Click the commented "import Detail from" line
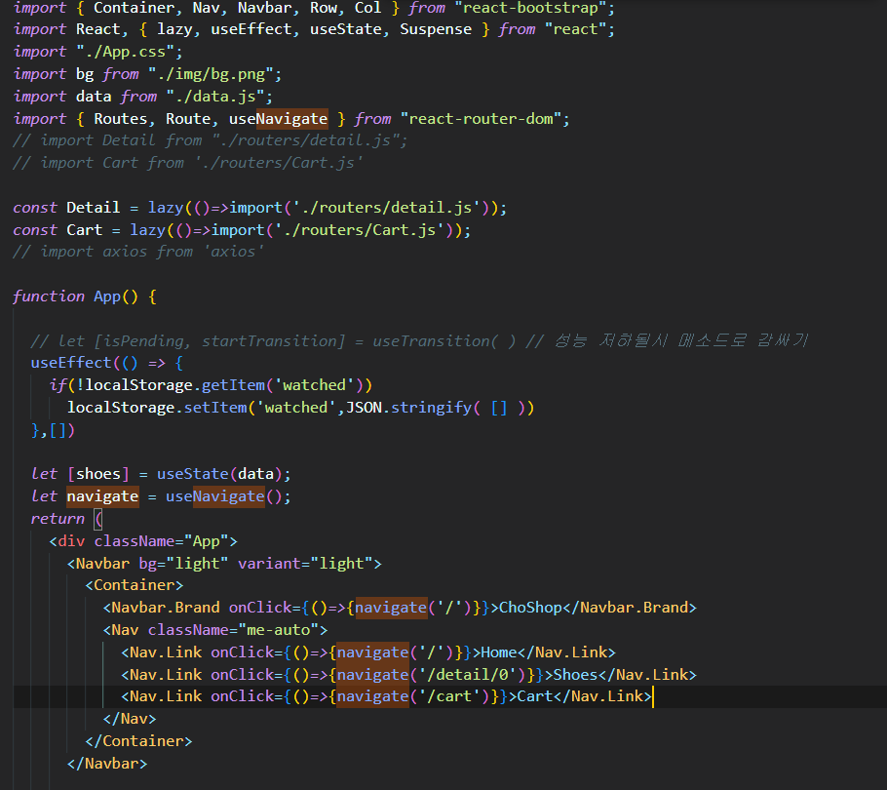 211,140
